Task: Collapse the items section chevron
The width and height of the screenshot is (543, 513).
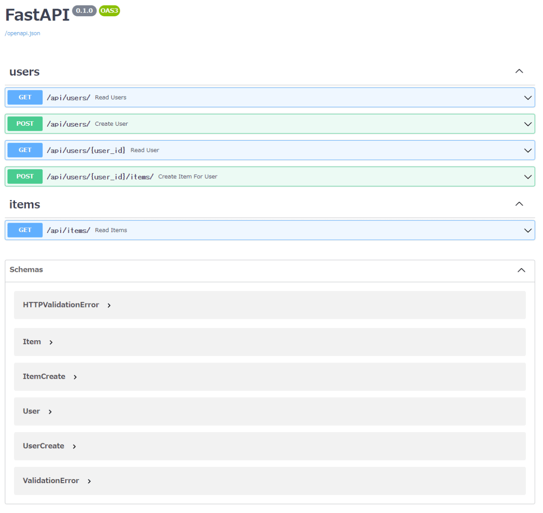Action: tap(519, 204)
